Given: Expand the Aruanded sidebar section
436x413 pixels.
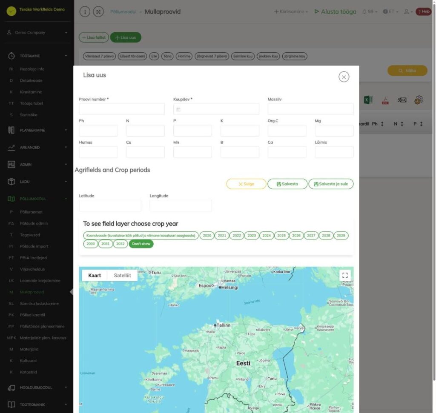Looking at the screenshot, I should [x=37, y=147].
